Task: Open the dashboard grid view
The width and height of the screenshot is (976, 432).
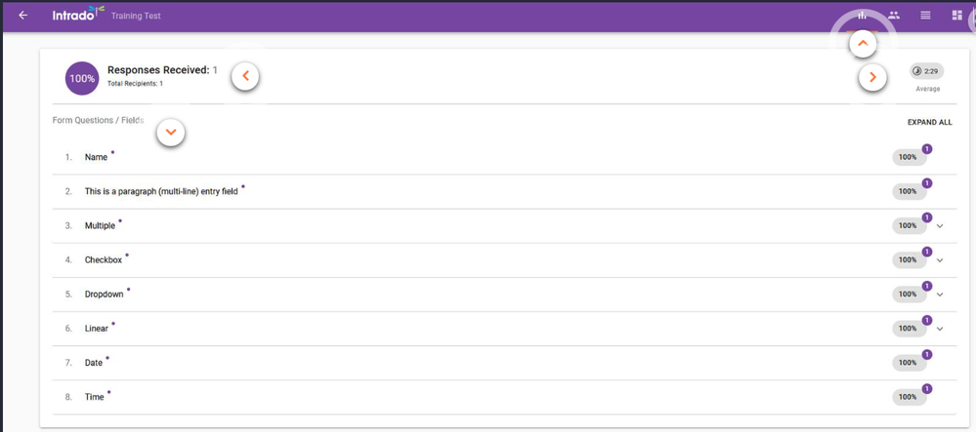Action: click(956, 16)
